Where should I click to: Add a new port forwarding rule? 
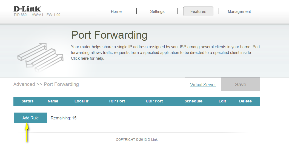(x=30, y=118)
